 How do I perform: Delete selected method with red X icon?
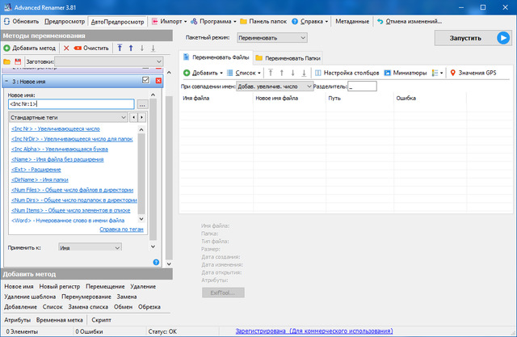pos(67,48)
